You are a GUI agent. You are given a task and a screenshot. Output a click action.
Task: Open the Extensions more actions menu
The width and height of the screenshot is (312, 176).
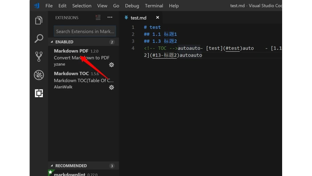[110, 17]
